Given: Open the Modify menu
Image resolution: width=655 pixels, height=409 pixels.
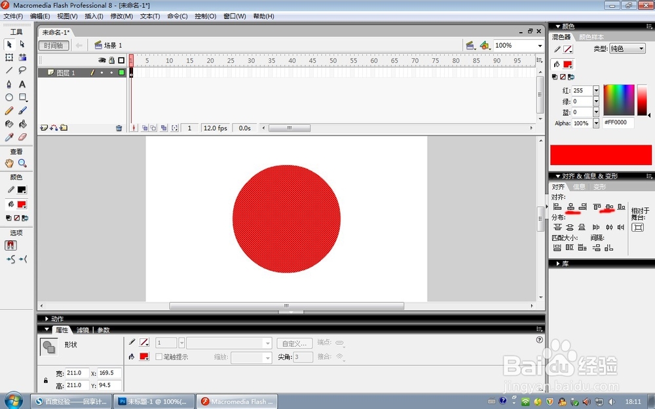Looking at the screenshot, I should (x=122, y=16).
